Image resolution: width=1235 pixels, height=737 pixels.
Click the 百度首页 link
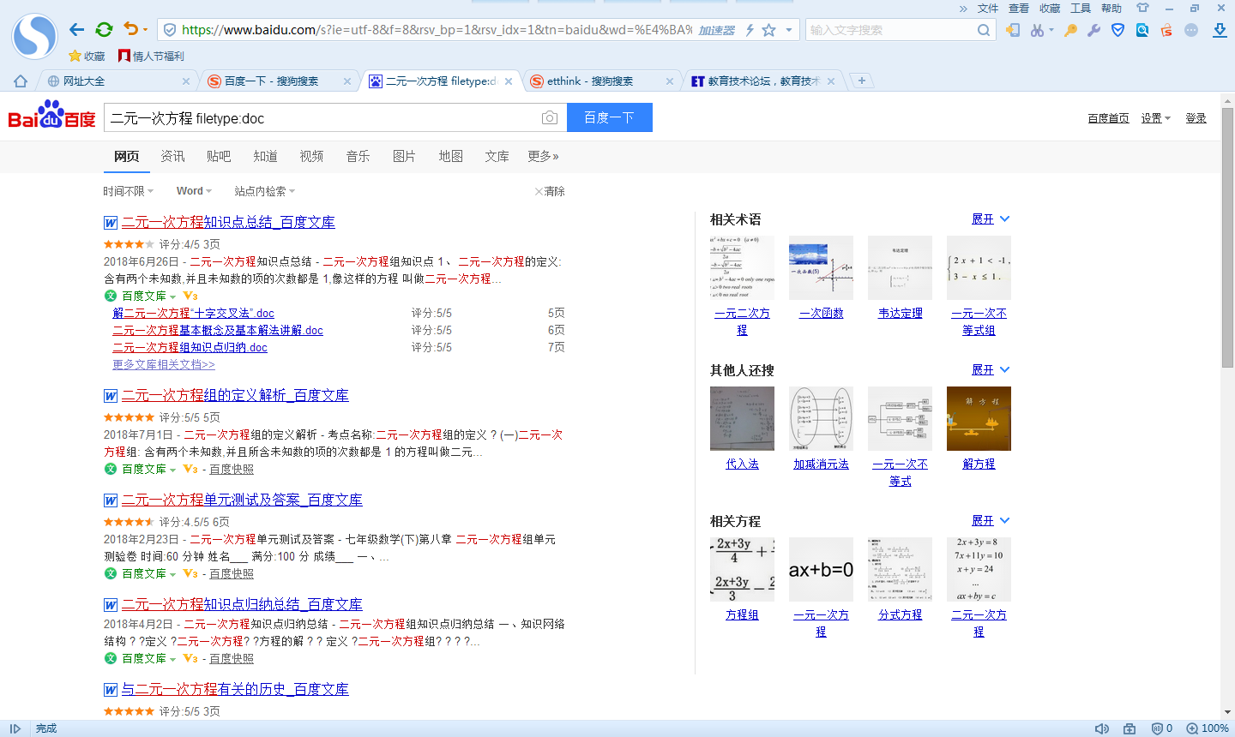click(1108, 118)
